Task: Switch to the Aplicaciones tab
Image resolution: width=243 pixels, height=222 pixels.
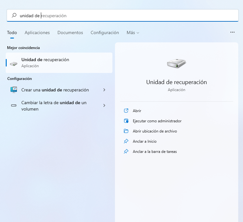Action: (37, 33)
